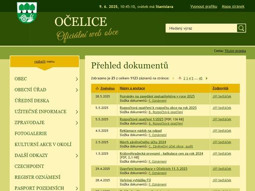Open Uzavření komunikace v Očelicích 11.5.2025

click(153, 169)
